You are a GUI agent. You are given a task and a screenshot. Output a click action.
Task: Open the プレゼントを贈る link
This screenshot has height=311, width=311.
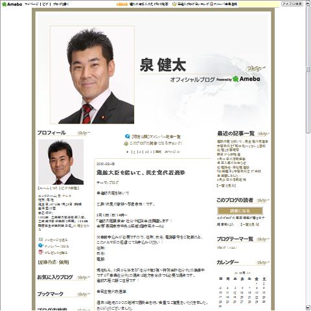point(56,253)
